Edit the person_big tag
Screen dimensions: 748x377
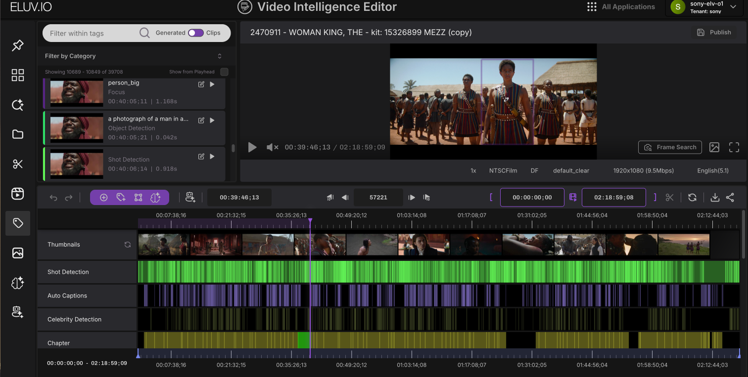201,84
